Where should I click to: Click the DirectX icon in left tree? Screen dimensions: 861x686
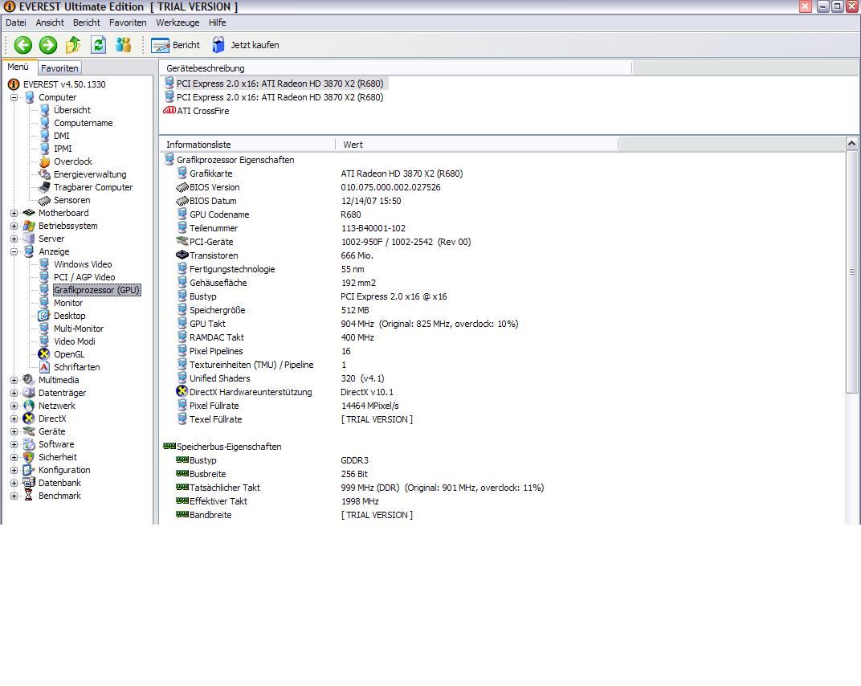[x=29, y=419]
